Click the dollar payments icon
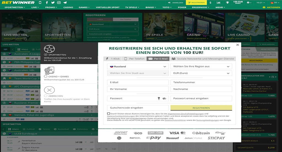Image resolution: width=282 pixels, height=152 pixels. (x=210, y=2)
